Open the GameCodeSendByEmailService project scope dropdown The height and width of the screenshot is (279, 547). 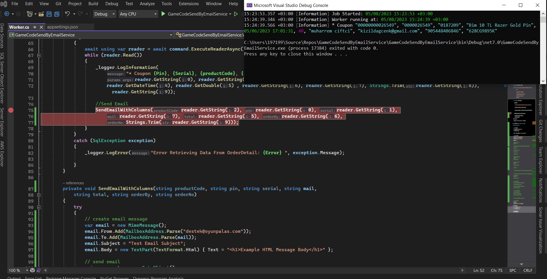(x=91, y=35)
